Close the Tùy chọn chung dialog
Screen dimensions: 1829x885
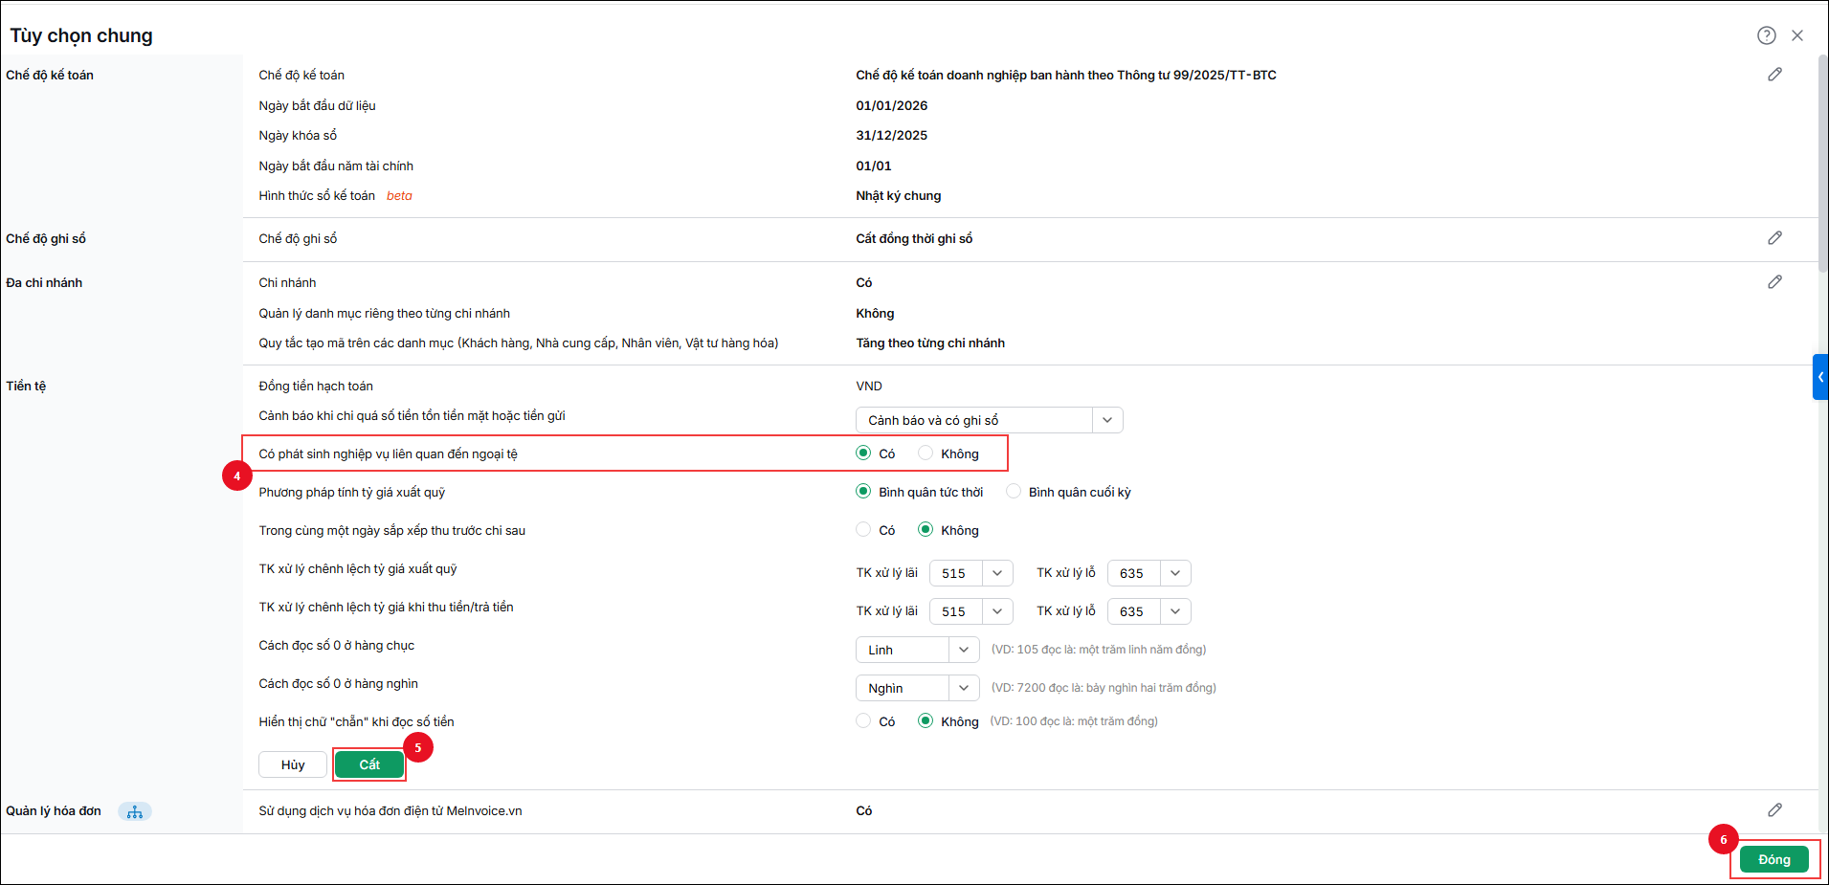1797,35
